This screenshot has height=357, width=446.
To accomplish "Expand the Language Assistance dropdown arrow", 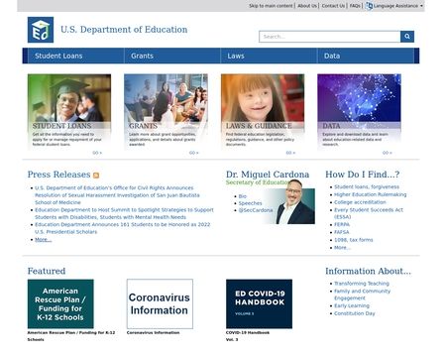I will 421,6.
